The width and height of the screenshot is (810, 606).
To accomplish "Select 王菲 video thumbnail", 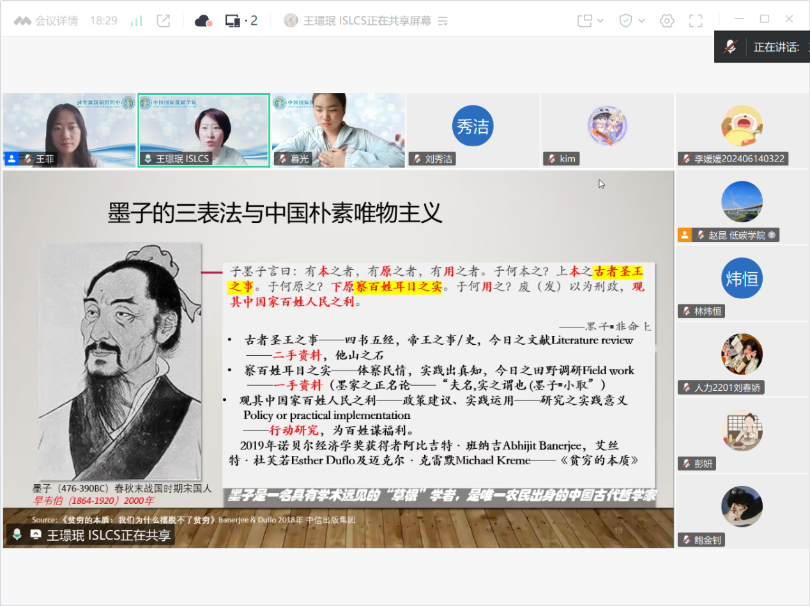I will 69,130.
